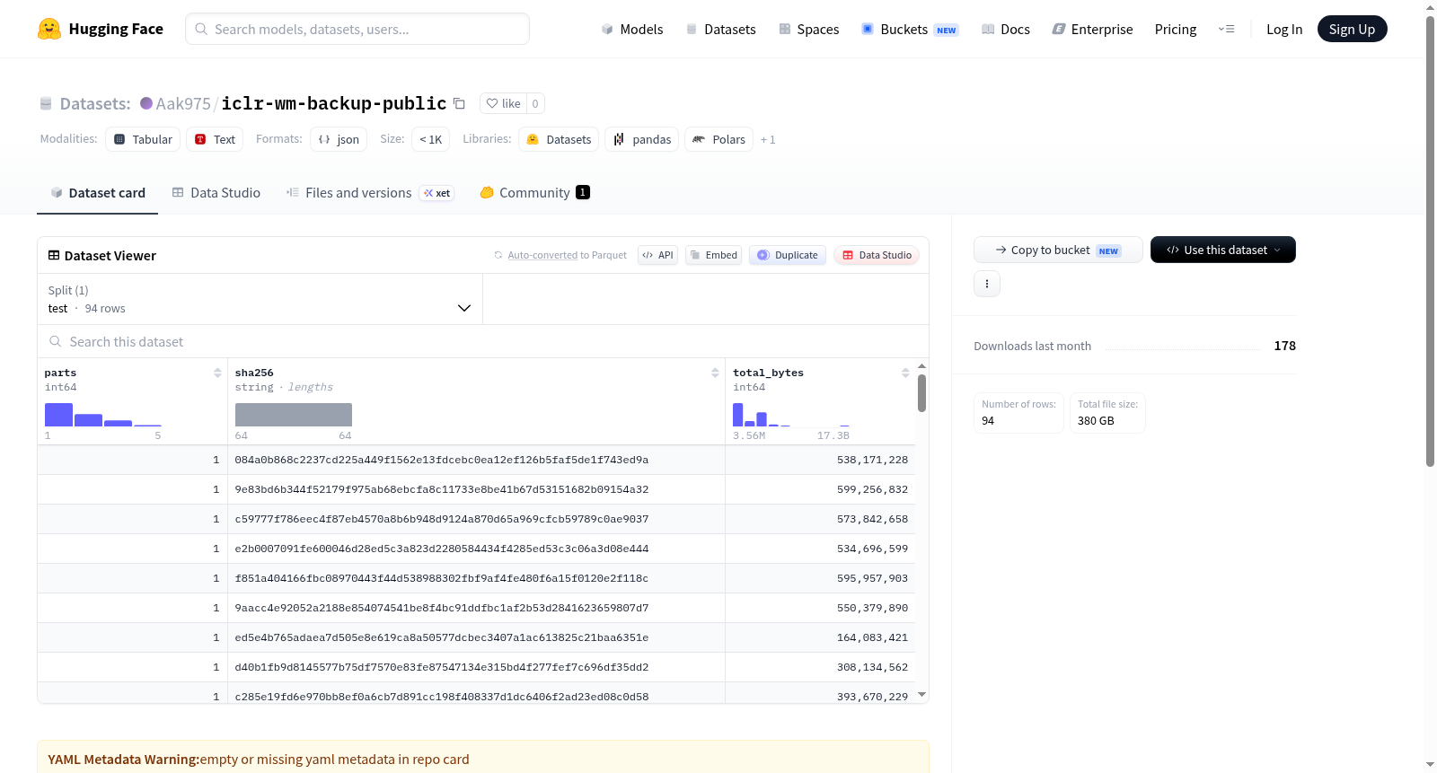Show the +1 additional libraries
This screenshot has height=773, width=1437.
point(768,140)
